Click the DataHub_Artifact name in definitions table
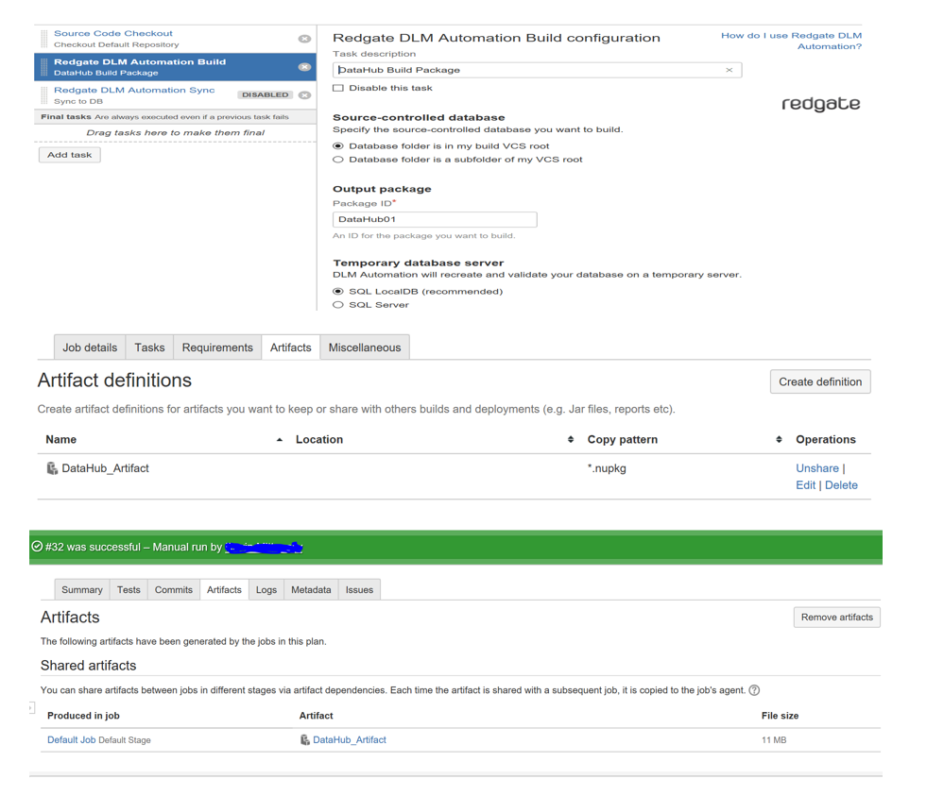The image size is (944, 796). 105,468
